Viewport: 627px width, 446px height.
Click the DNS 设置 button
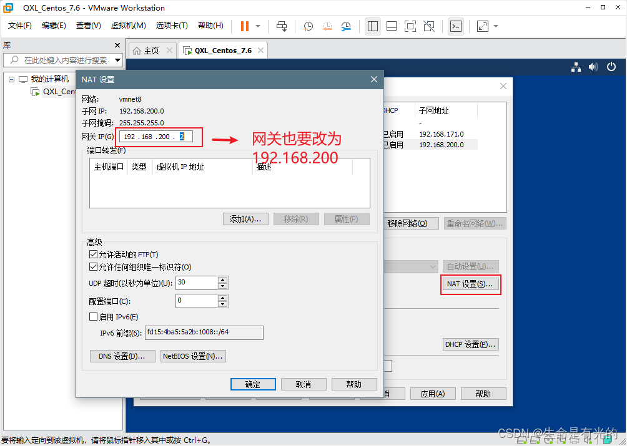pyautogui.click(x=122, y=356)
